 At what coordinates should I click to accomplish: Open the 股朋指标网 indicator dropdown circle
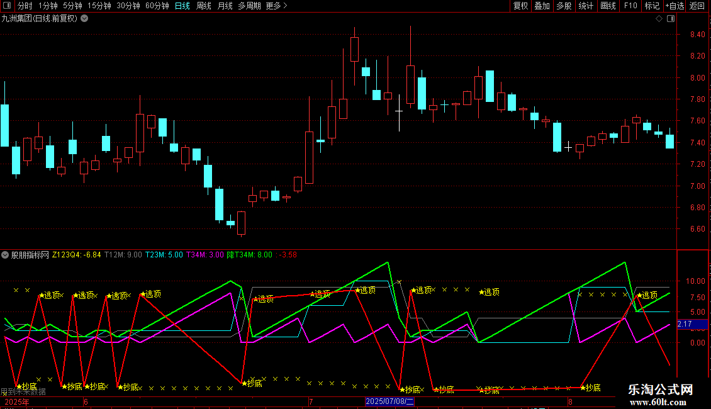tap(5, 255)
